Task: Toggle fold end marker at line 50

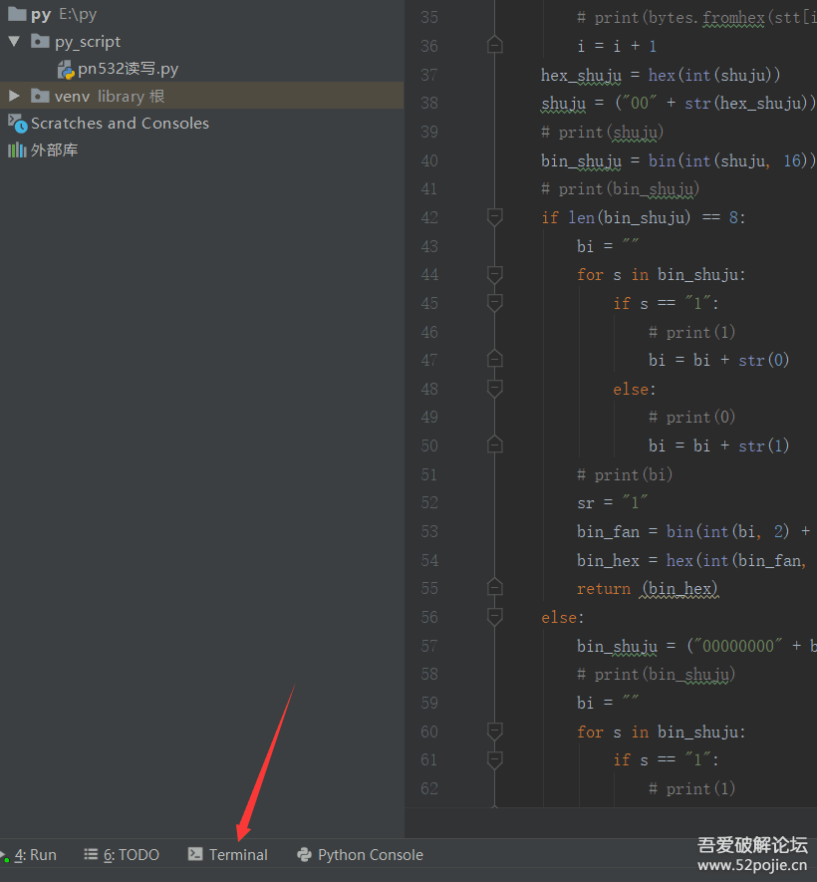Action: click(495, 444)
